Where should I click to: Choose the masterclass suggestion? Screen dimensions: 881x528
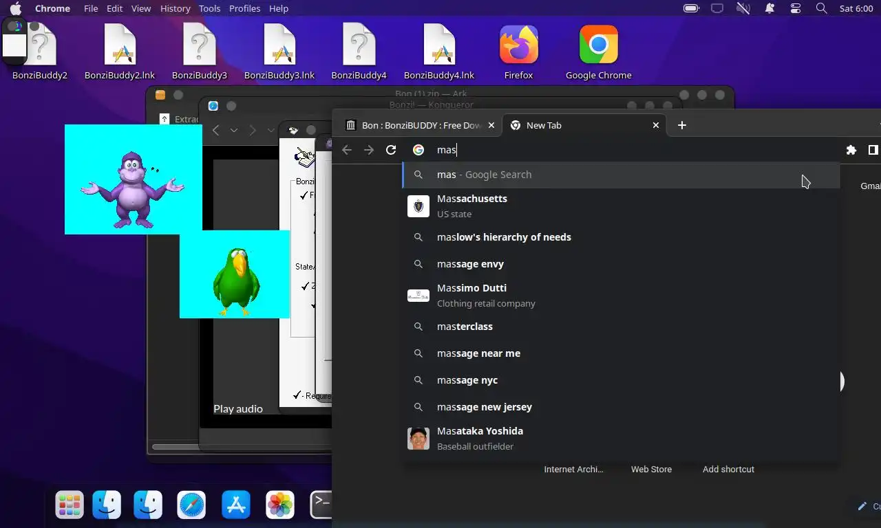(x=621, y=327)
